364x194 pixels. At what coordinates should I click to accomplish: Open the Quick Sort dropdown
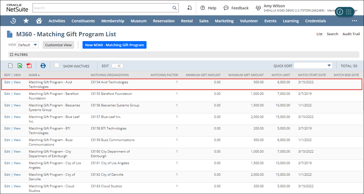tap(313, 66)
